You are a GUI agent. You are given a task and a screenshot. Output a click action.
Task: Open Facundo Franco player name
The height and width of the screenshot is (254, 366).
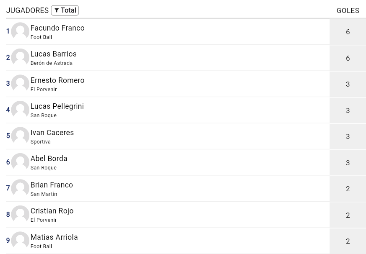tap(57, 28)
